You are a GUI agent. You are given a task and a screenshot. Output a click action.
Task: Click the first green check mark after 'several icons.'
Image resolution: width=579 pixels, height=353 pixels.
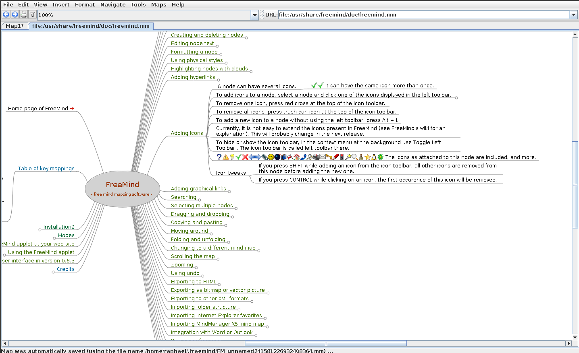[314, 85]
